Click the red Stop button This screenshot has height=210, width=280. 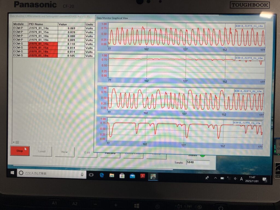click(x=20, y=151)
